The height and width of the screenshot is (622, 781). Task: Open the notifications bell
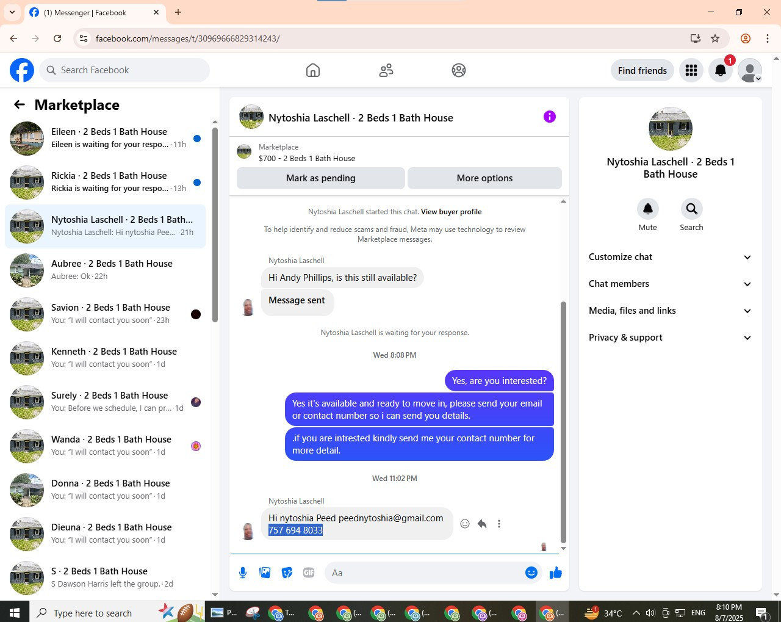[x=721, y=70]
